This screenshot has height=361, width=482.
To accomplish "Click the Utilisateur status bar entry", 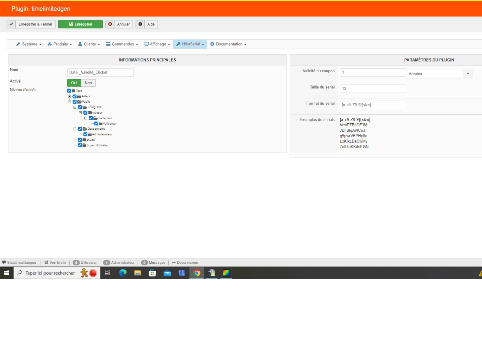I will point(85,263).
